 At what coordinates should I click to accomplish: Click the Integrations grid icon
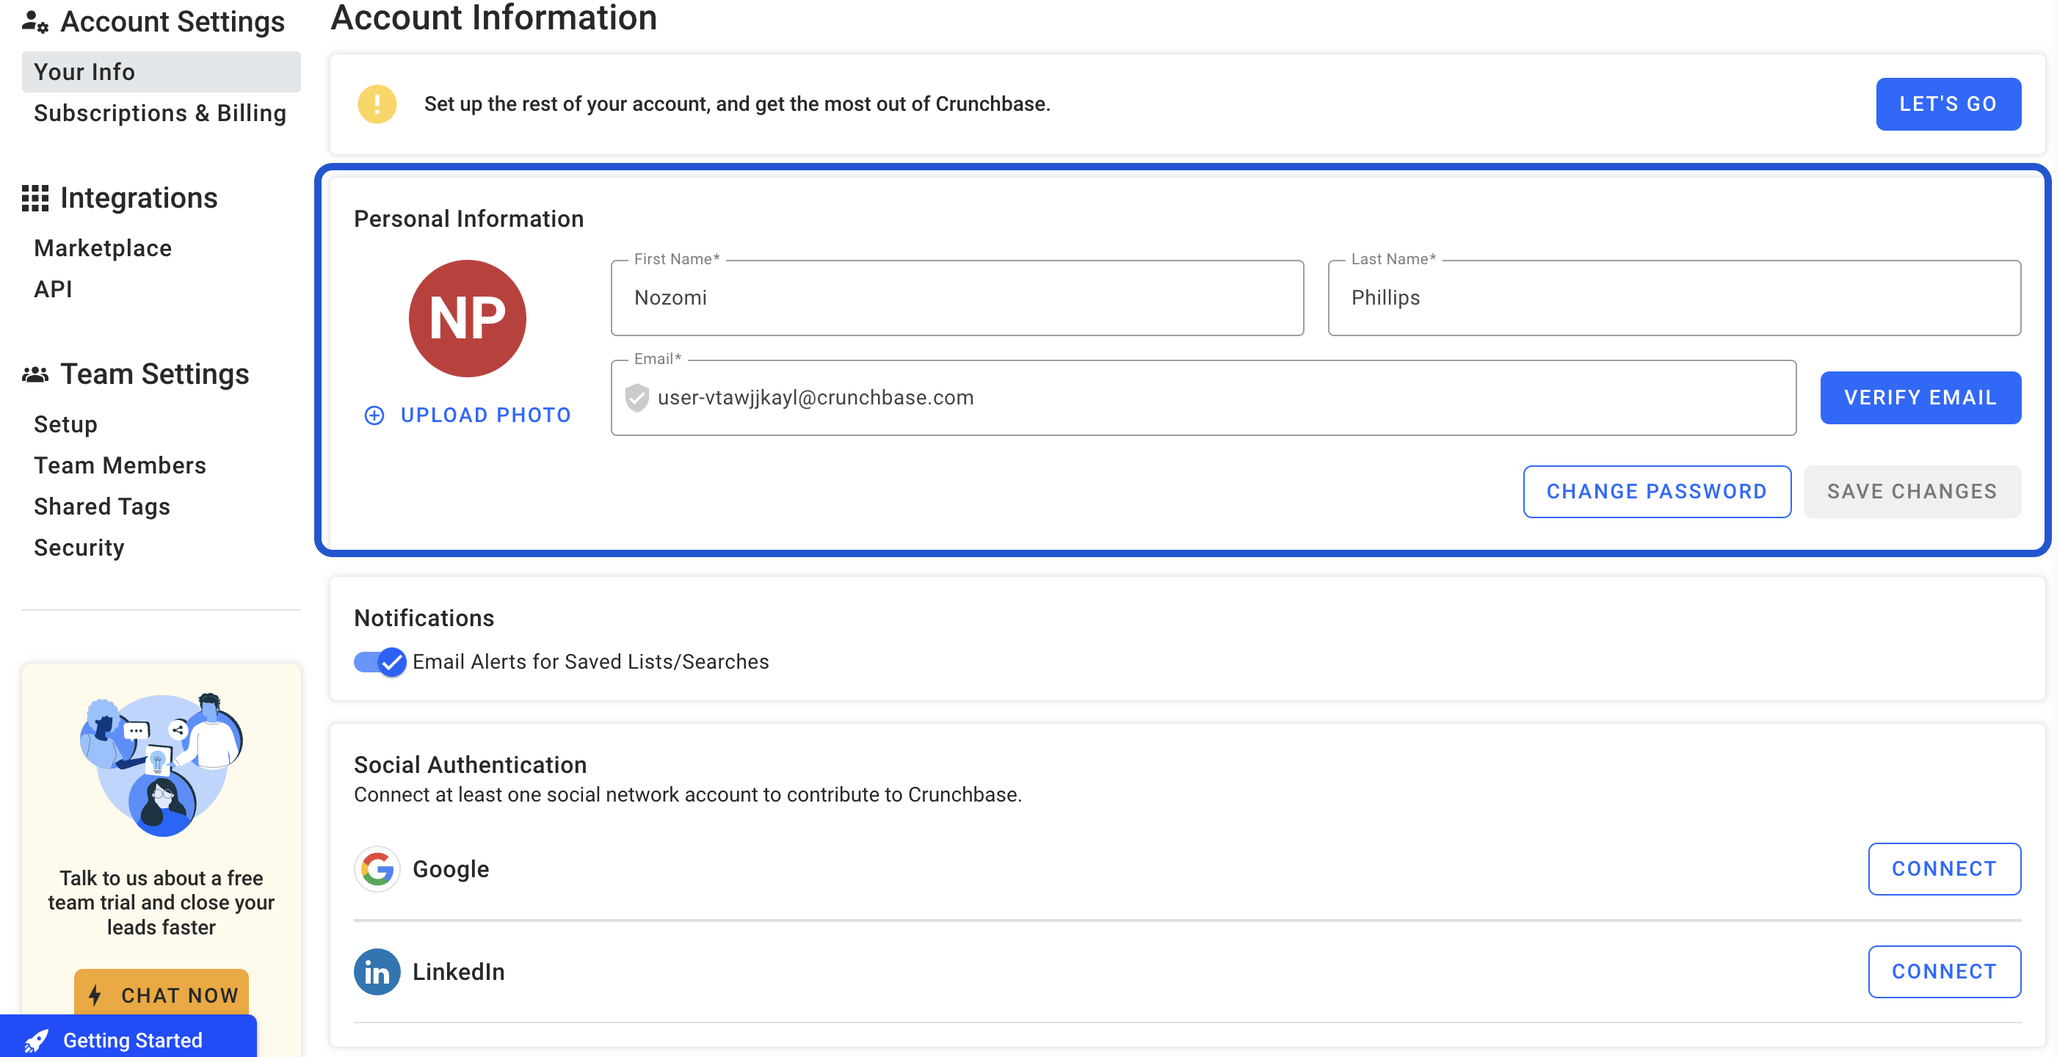pyautogui.click(x=35, y=198)
